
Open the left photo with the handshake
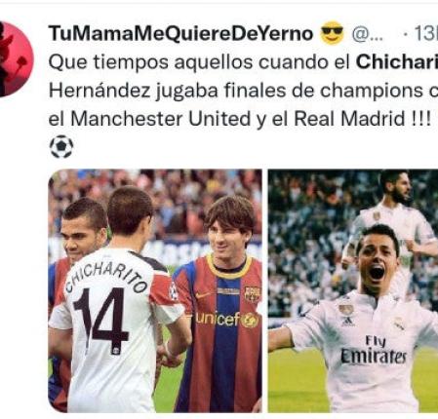pos(155,291)
